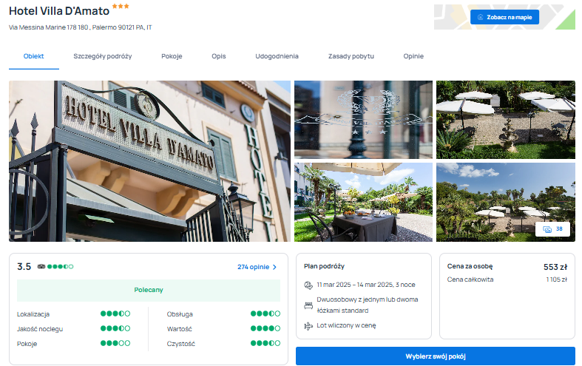Switch to the Obiekt tab
Image resolution: width=582 pixels, height=366 pixels.
34,56
